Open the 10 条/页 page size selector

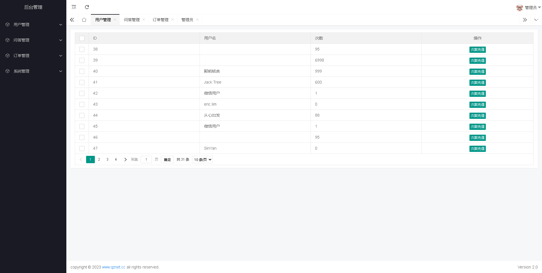(202, 160)
